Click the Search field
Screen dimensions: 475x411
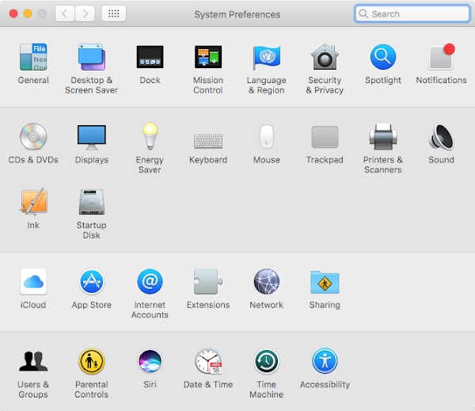point(412,13)
